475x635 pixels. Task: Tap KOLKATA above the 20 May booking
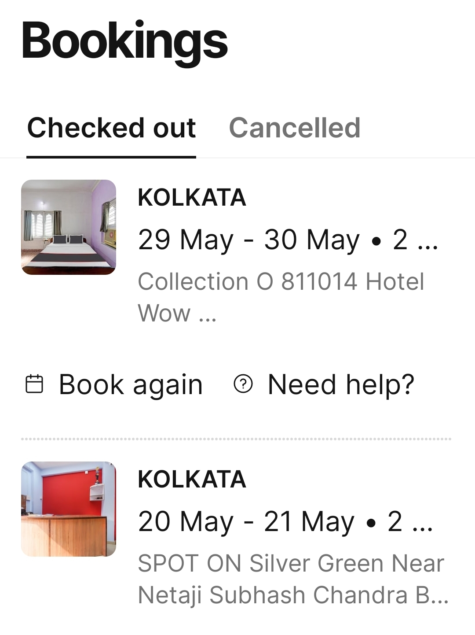click(192, 479)
